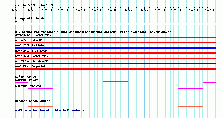Open the nsv6425 (Kidd2008) variant label
This screenshot has width=223, height=118.
click(29, 40)
